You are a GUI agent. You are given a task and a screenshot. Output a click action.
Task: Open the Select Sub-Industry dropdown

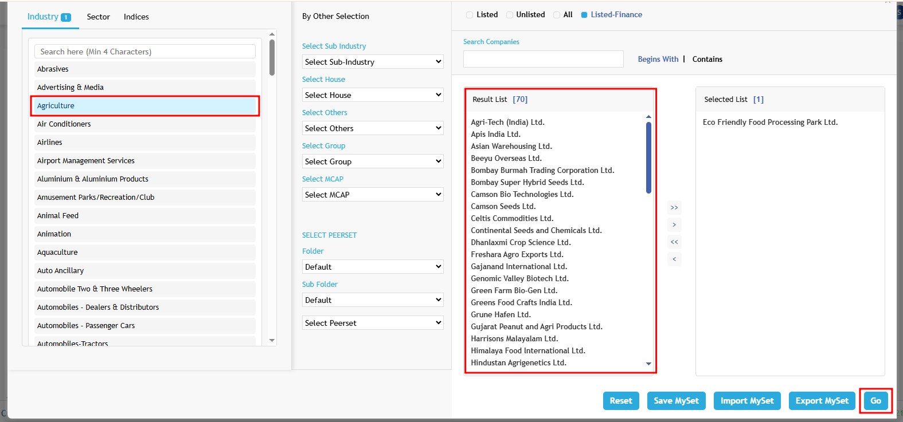(x=373, y=62)
